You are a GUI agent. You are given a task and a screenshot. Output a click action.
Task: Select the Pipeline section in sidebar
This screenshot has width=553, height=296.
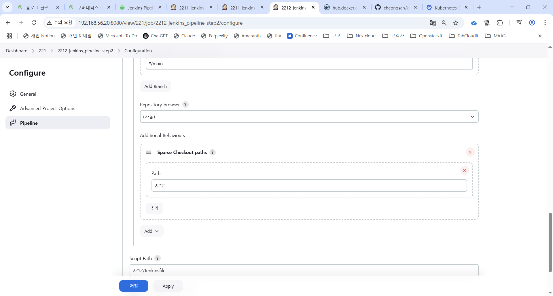click(58, 123)
